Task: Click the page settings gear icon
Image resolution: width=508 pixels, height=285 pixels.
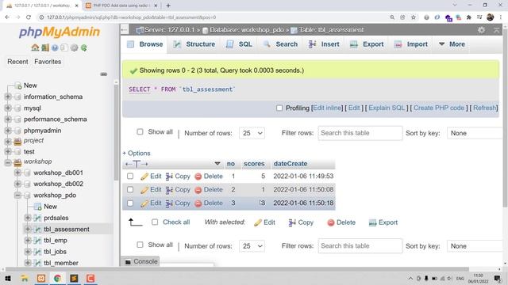Action: 482,30
